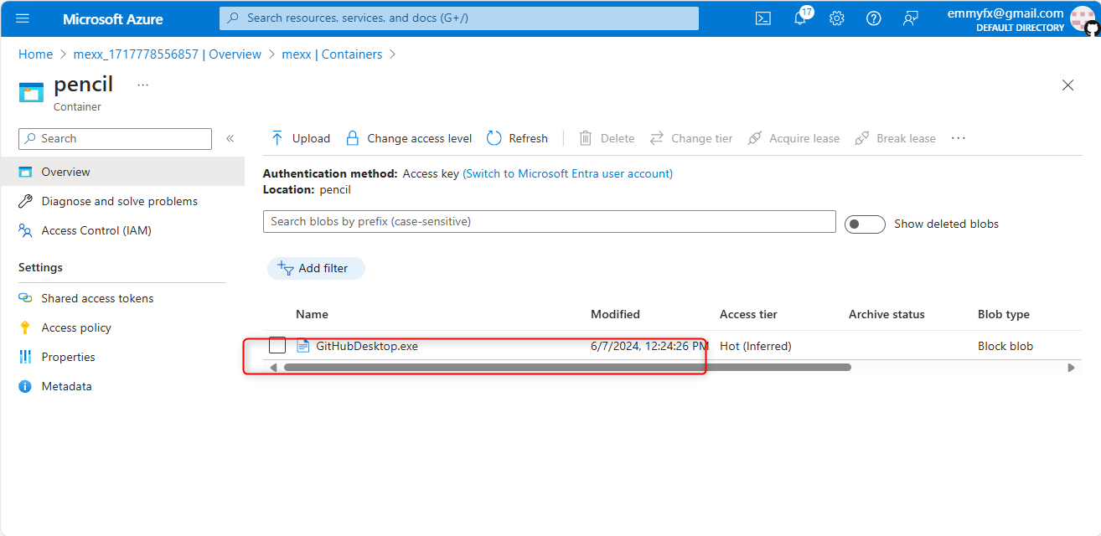
Task: Click the Upload toolbar icon
Action: click(277, 138)
